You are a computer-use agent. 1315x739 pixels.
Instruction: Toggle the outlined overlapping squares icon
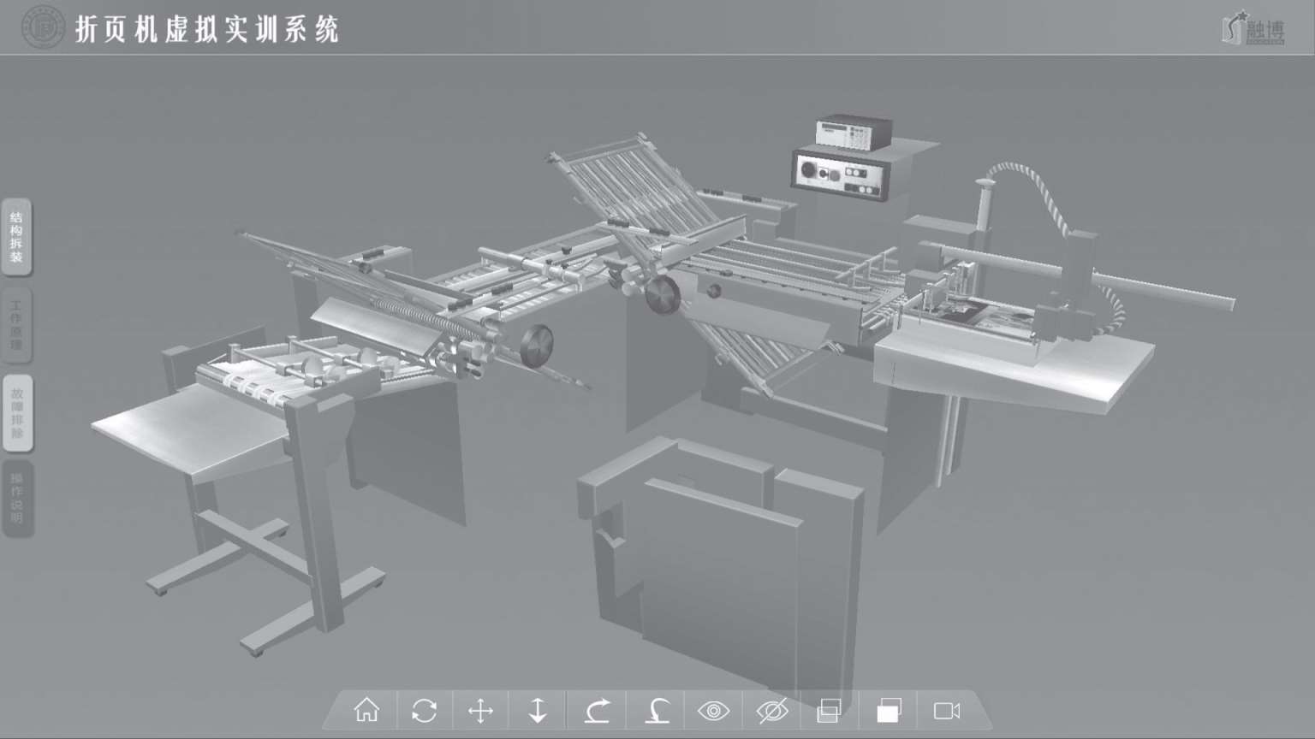coord(829,711)
